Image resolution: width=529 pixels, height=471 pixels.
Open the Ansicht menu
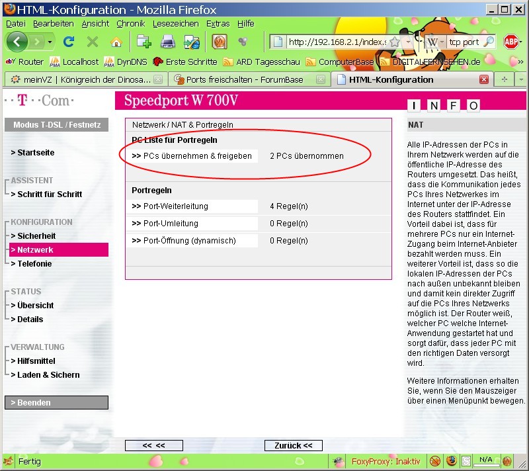95,24
